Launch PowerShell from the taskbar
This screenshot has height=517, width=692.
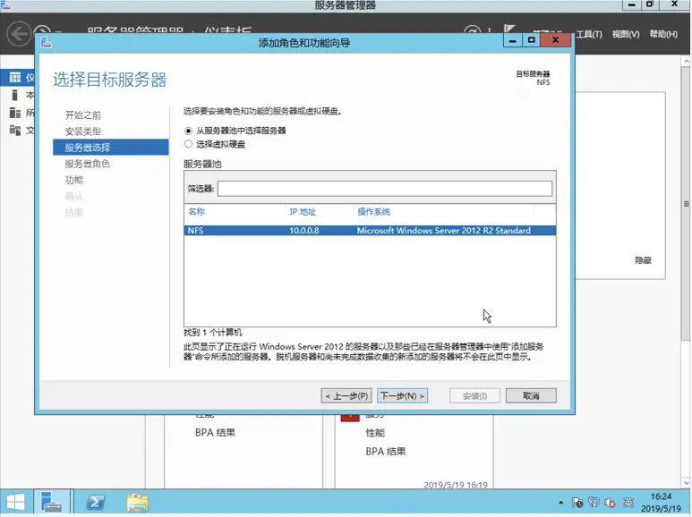(96, 503)
